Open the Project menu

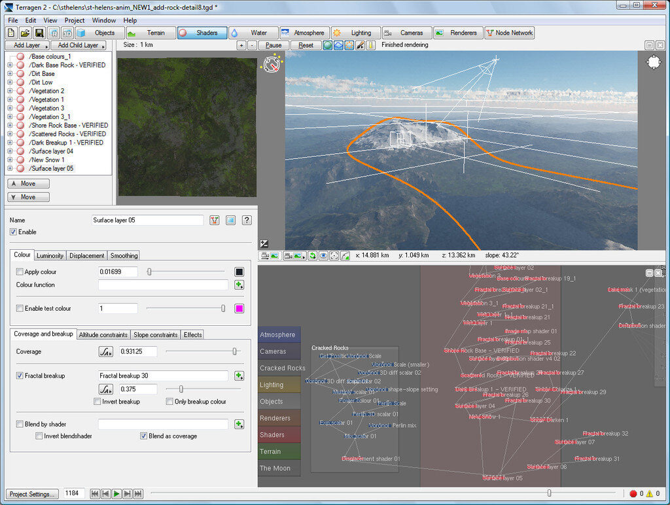[x=74, y=20]
